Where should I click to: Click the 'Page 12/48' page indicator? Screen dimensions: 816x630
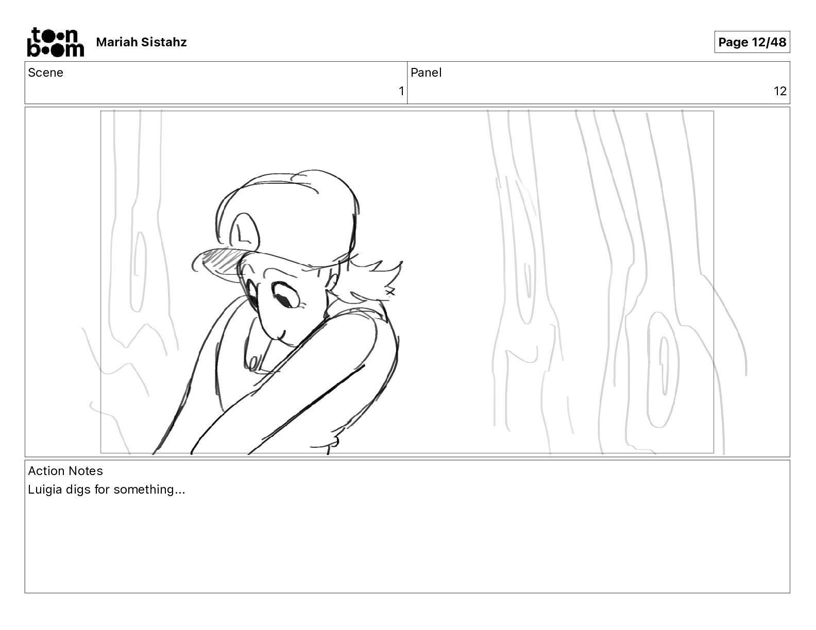coord(752,42)
